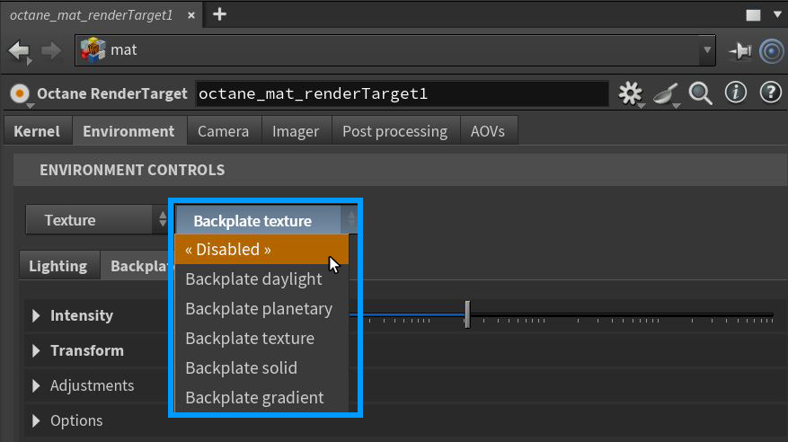788x442 pixels.
Task: Expand the Transform parameter group
Action: tap(37, 350)
